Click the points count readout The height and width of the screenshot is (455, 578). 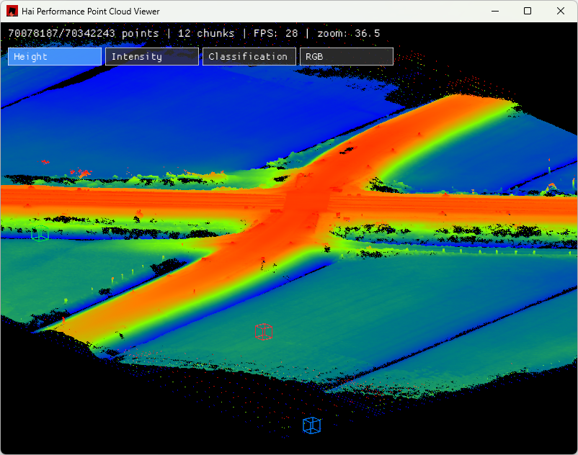pyautogui.click(x=83, y=33)
